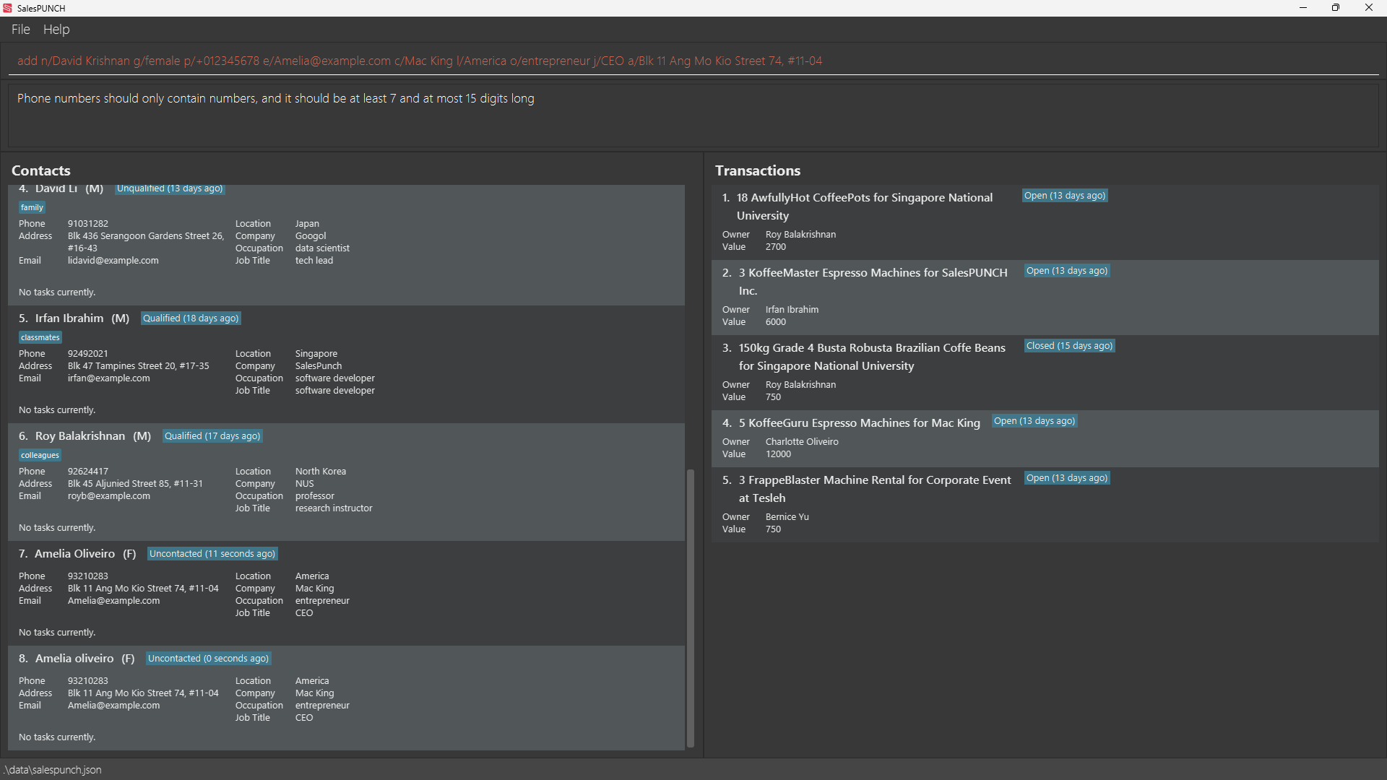
Task: Click the 'colleagues' tag on Roy Balakrishnan
Action: (x=40, y=455)
